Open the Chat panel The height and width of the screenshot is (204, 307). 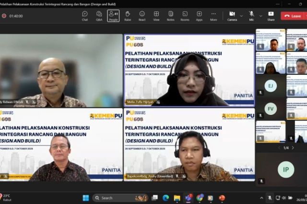point(84,16)
